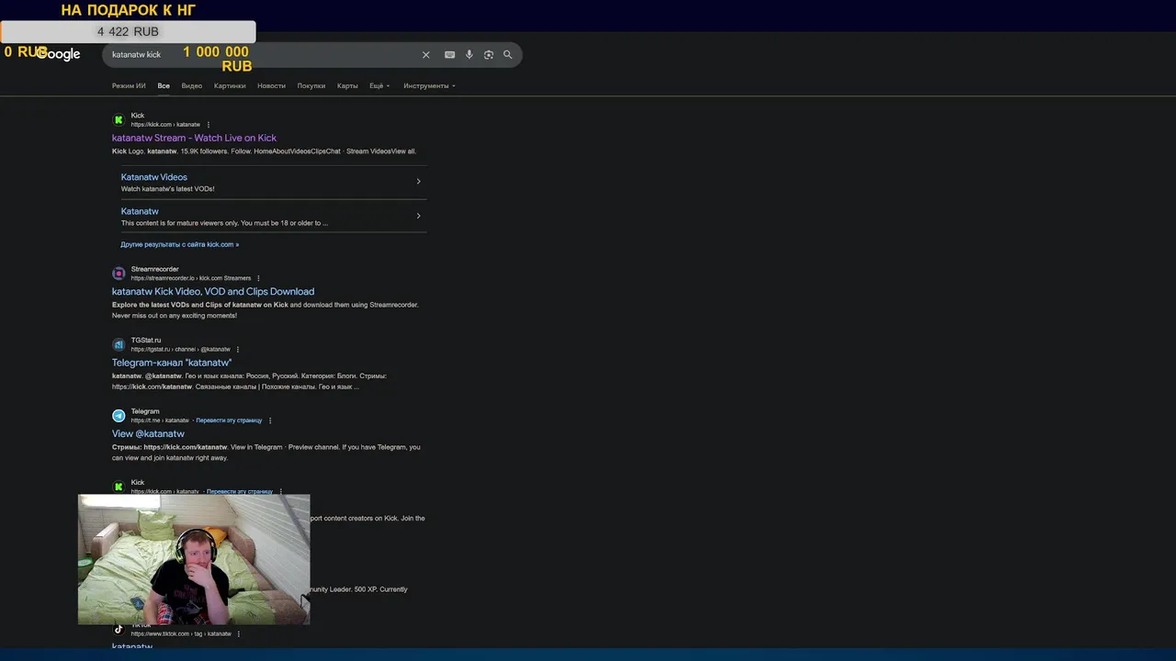Switch to Новости tab
This screenshot has width=1176, height=661.
point(271,86)
